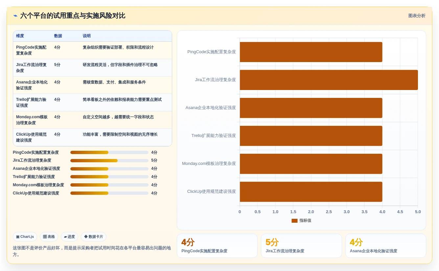Image resolution: width=439 pixels, height=271 pixels.
Task: Select the 数据卡片 tag chip
Action: 94,237
